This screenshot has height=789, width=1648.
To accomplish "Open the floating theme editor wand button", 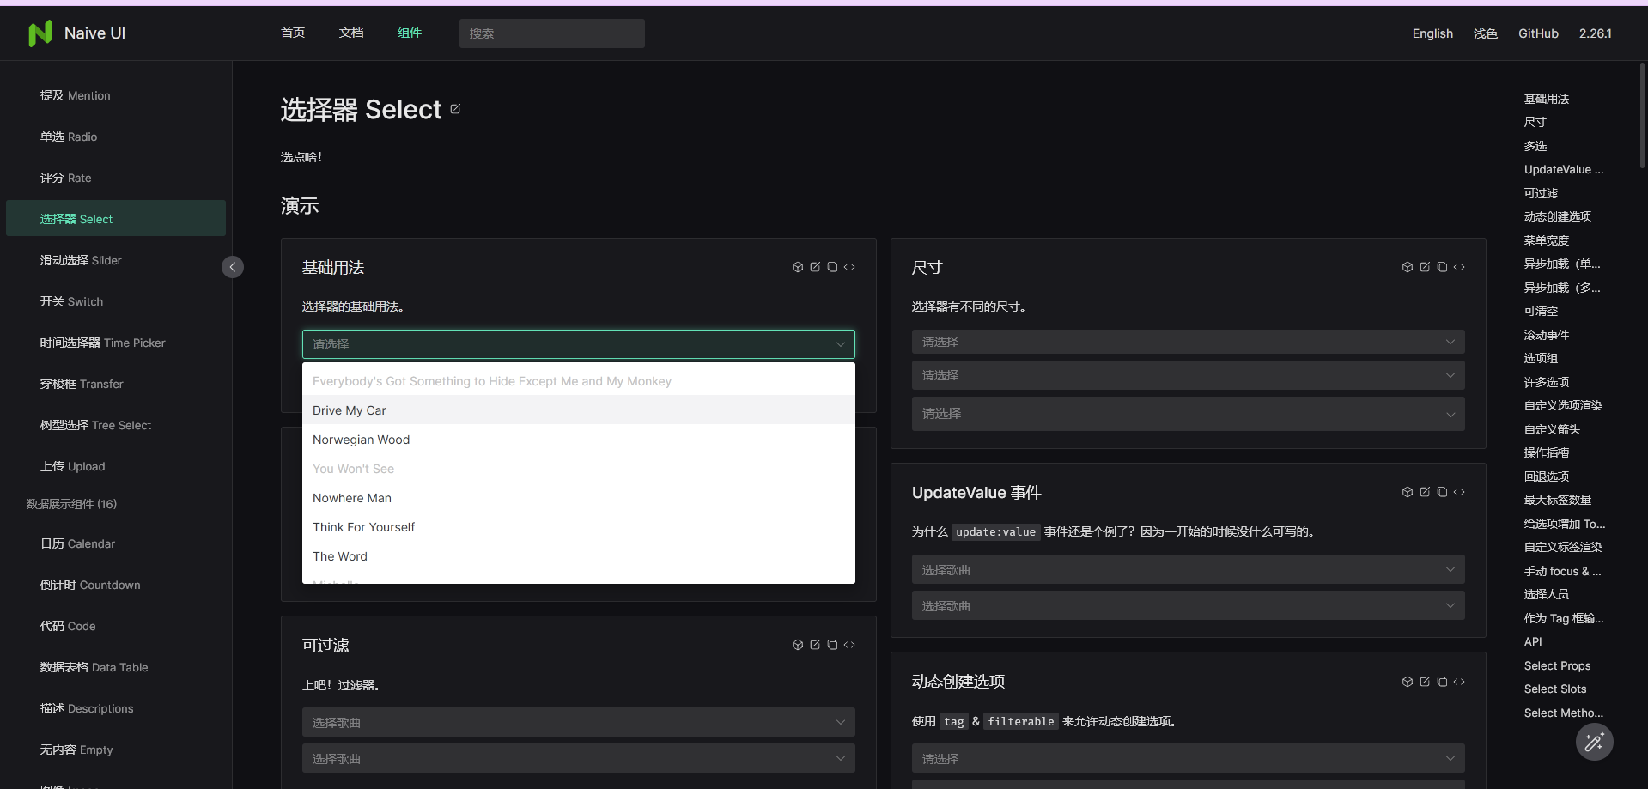I will [x=1594, y=742].
